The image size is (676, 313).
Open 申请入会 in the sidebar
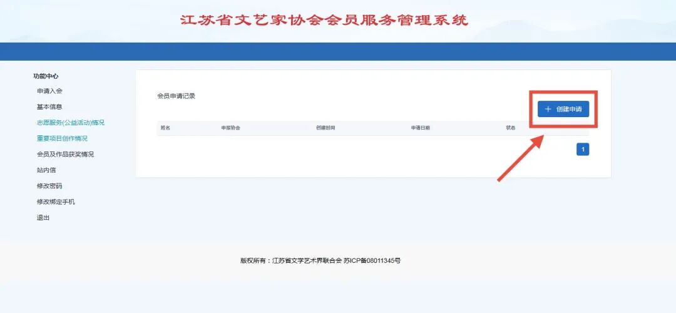[49, 91]
